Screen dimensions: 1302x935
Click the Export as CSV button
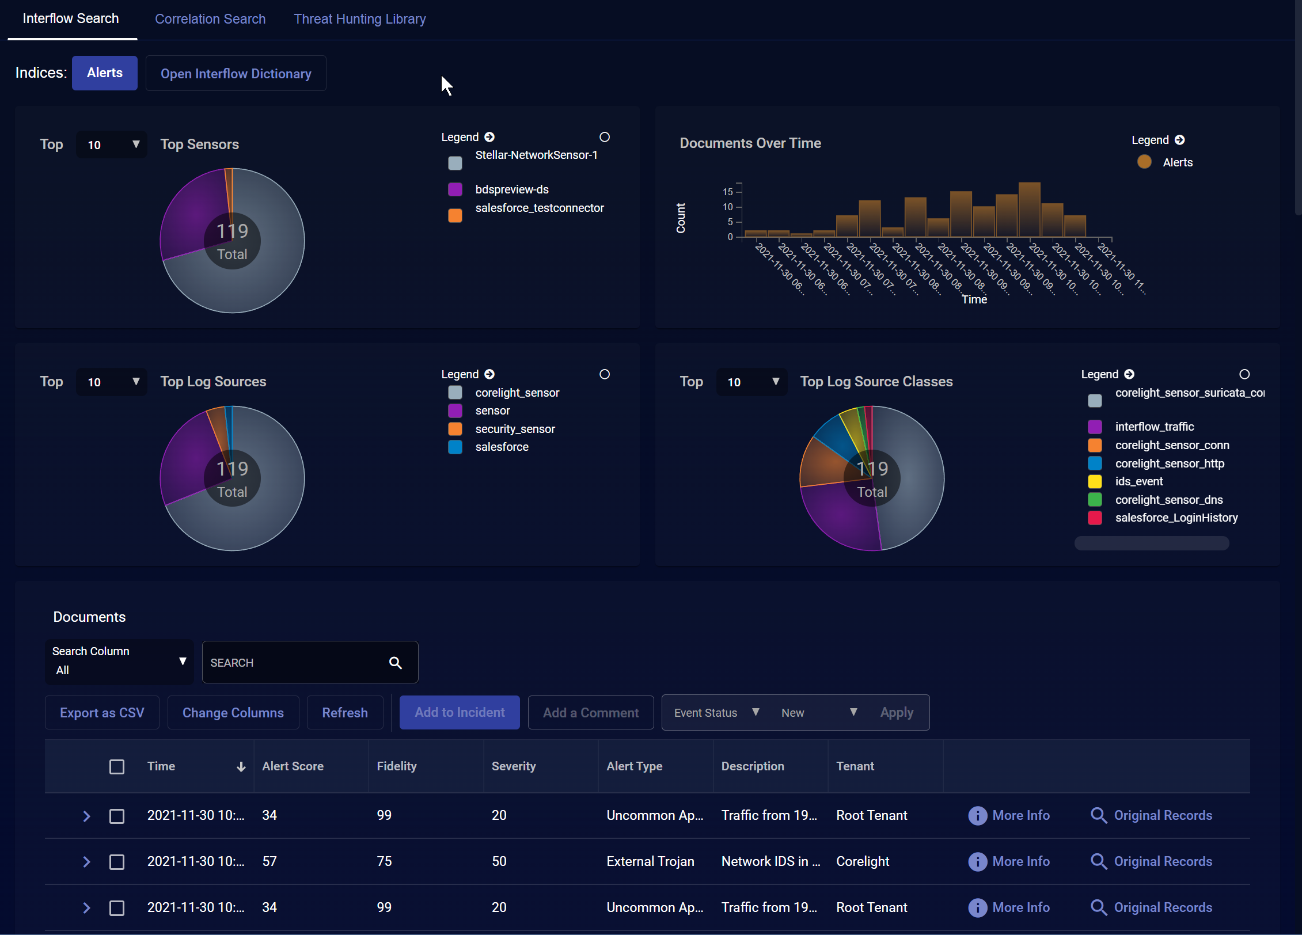102,713
